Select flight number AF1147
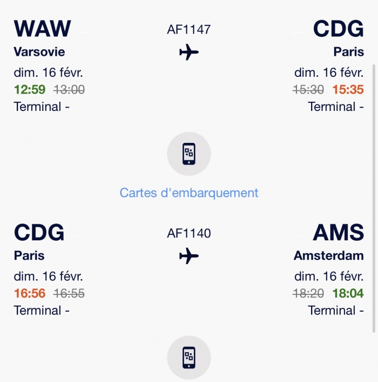This screenshot has width=378, height=382. (189, 30)
